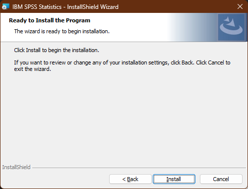Click the IBM SPSS Statistics window title text

pos(65,7)
